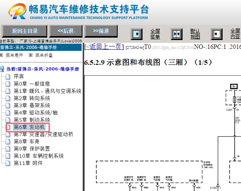This screenshot has width=241, height=191.
Task: Click the B+ terminal box in diagram
Action: pyautogui.click(x=234, y=86)
